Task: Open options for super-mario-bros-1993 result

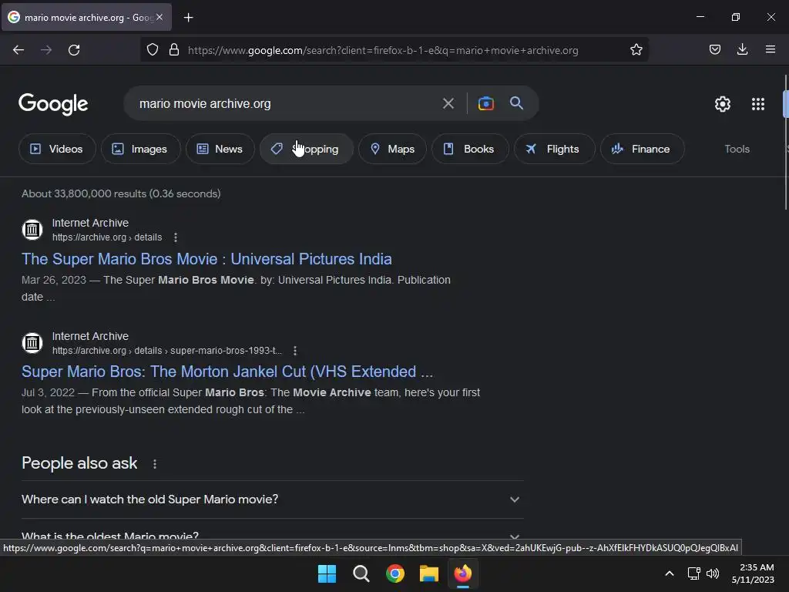Action: (295, 351)
